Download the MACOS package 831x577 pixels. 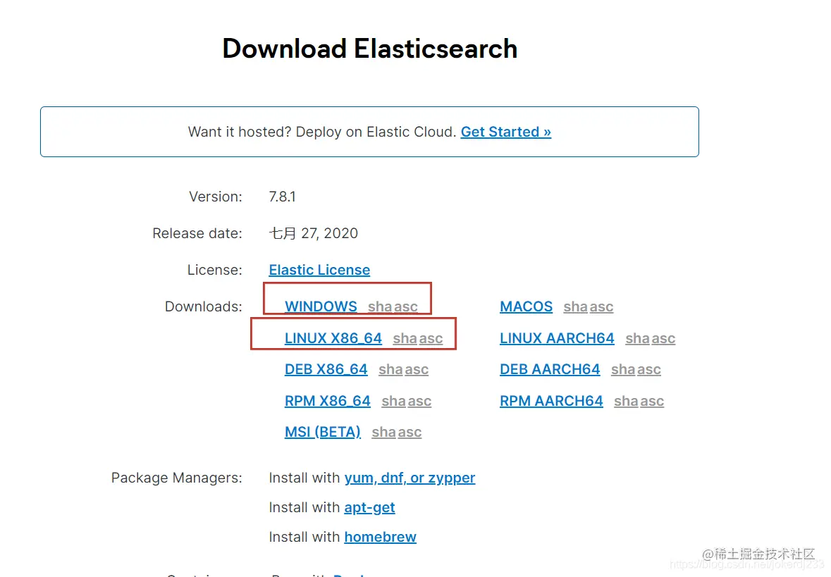(x=526, y=306)
